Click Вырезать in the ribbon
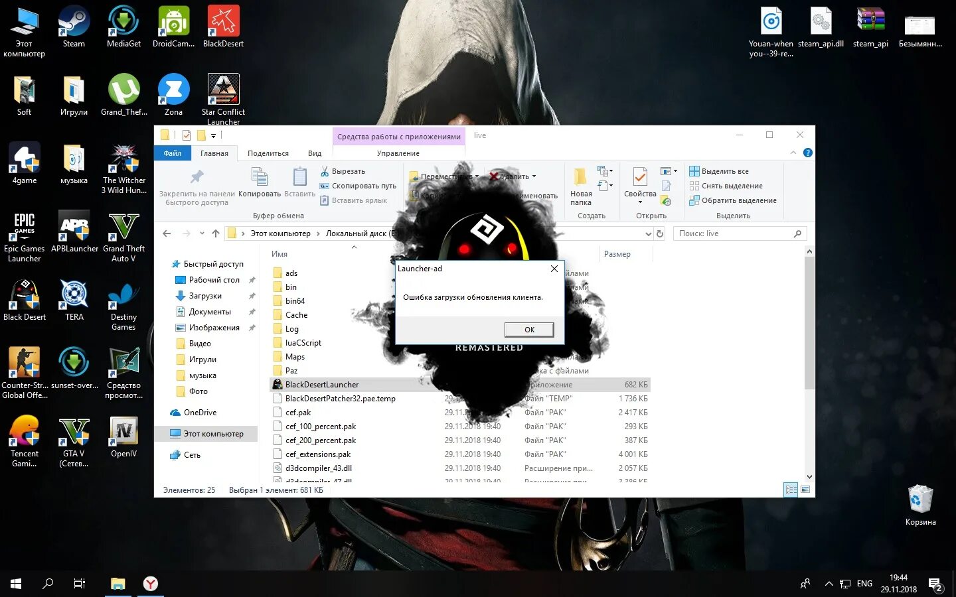 (343, 171)
